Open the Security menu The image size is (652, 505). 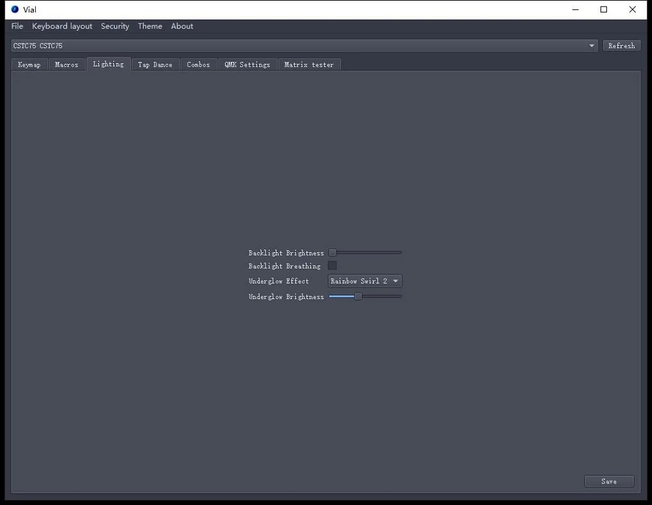(x=115, y=26)
